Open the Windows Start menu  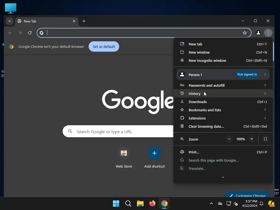pos(116,203)
